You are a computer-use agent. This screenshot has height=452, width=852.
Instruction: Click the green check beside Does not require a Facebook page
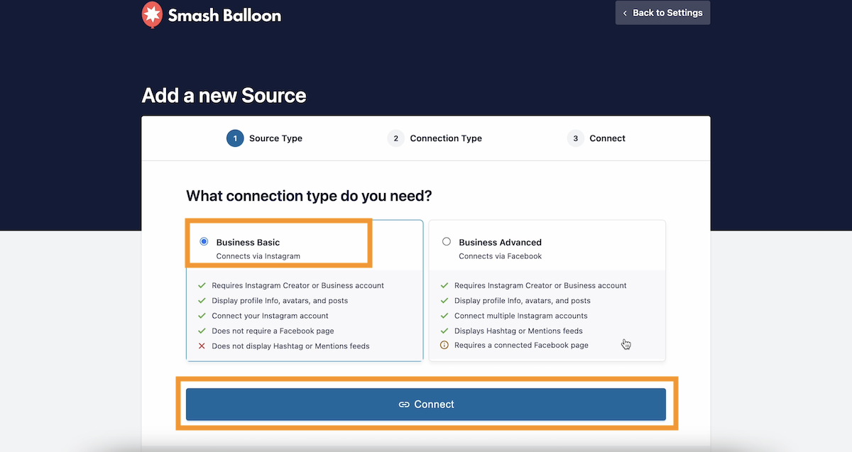[x=202, y=331]
